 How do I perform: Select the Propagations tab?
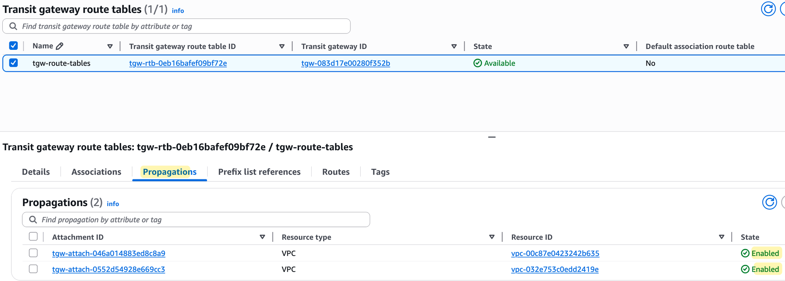coord(170,172)
